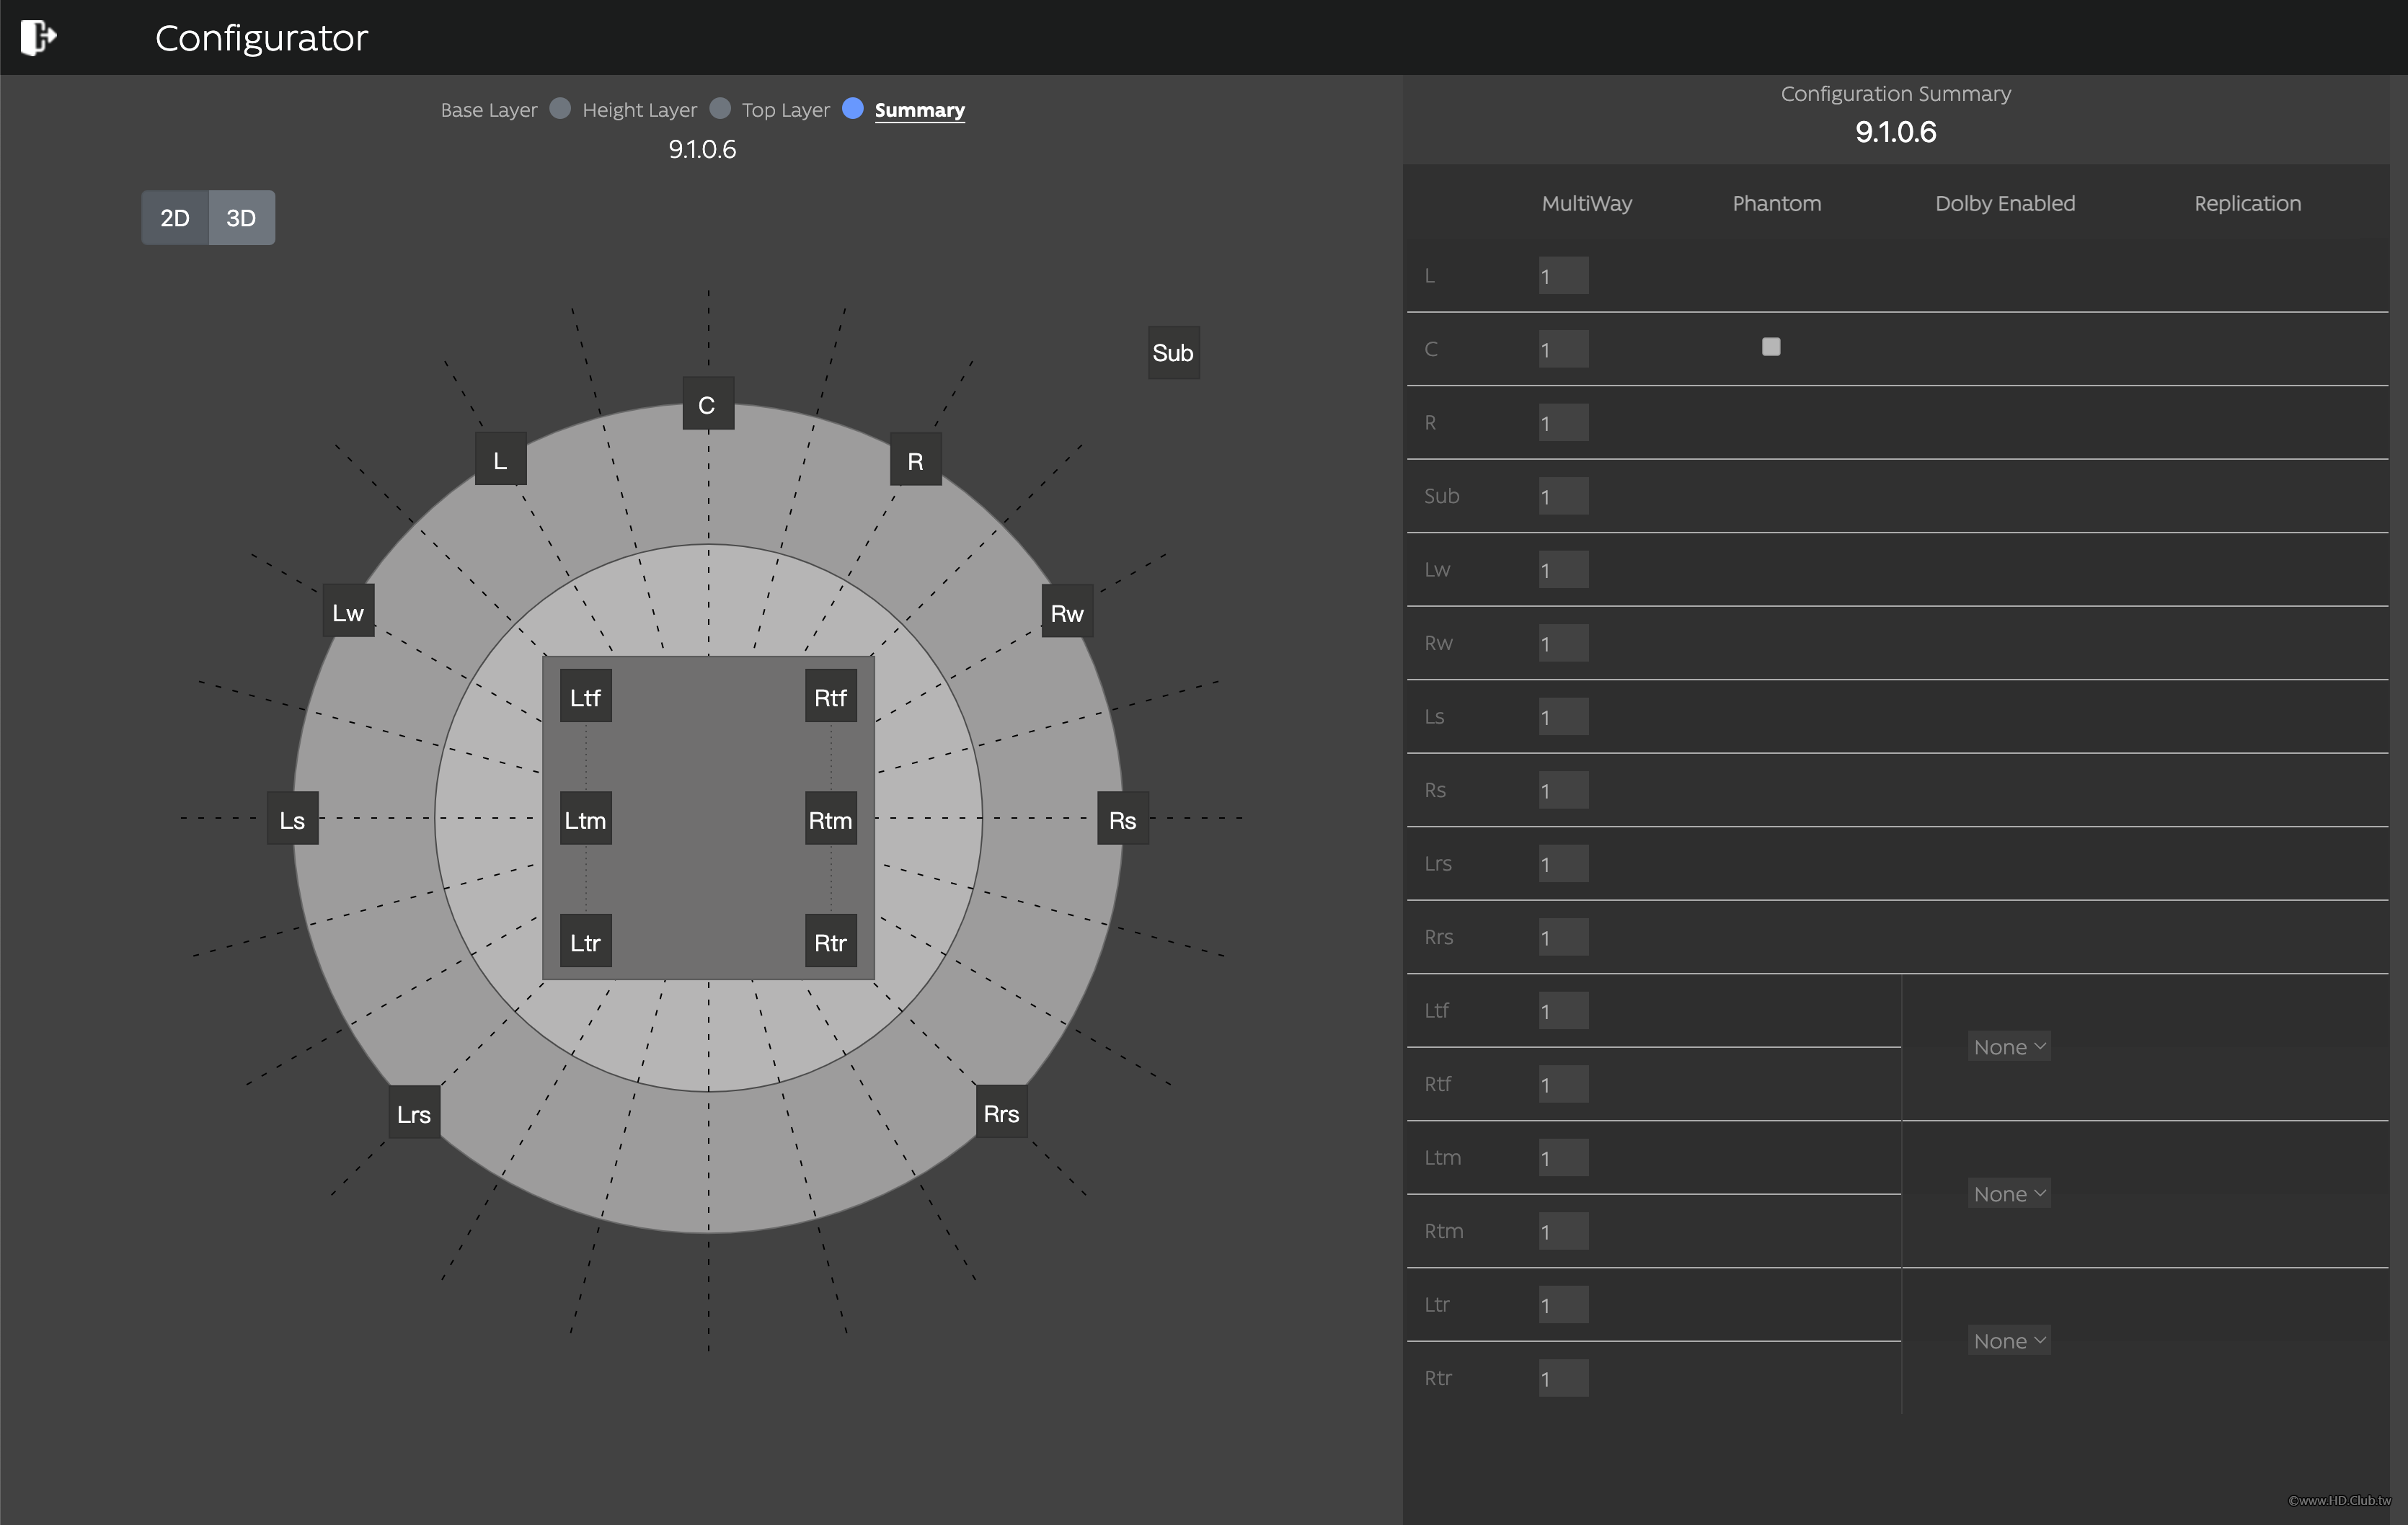Click the Rrs speaker node on diagram
2408x1525 pixels.
1001,1111
